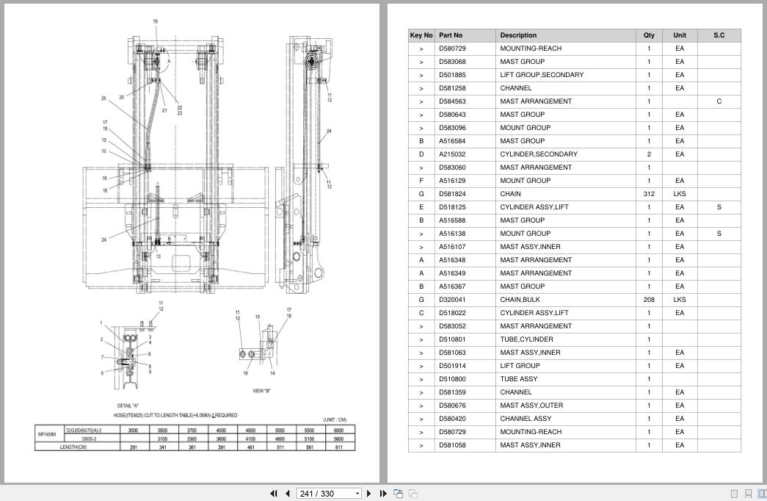The height and width of the screenshot is (501, 767).
Task: Click the CHAIN description for D581824
Action: click(x=509, y=194)
